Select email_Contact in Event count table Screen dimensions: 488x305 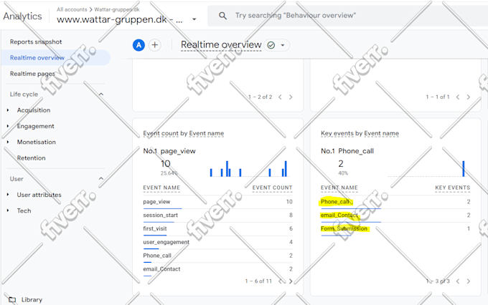point(218,269)
